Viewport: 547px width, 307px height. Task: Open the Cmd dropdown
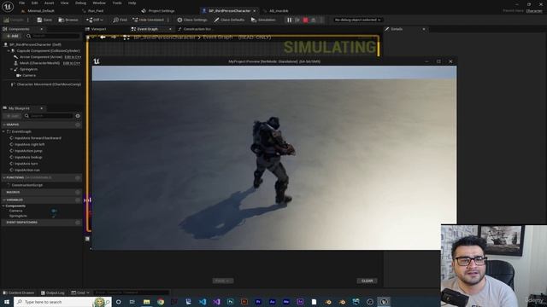[80, 293]
